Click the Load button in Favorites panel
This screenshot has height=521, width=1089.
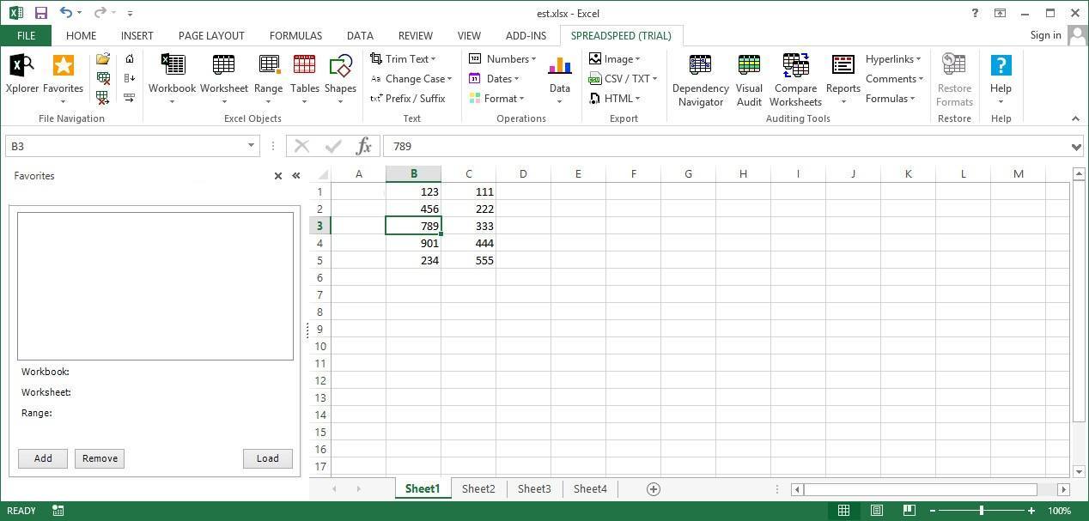[267, 457]
